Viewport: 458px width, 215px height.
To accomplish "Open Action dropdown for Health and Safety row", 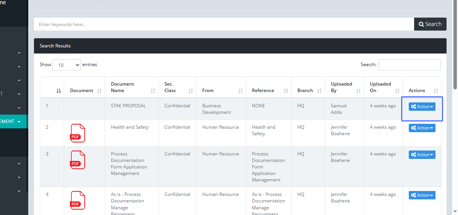I will [422, 128].
